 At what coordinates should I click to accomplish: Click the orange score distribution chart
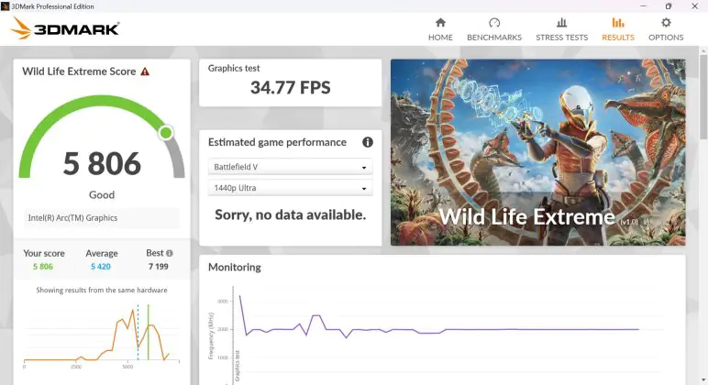coord(102,334)
